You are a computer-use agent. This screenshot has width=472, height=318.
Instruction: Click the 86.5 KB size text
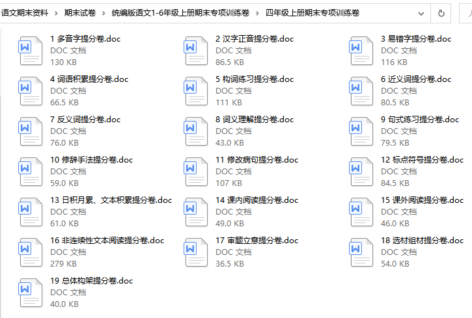tap(230, 62)
